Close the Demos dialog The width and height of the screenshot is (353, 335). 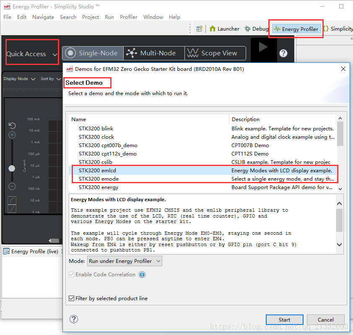[343, 69]
